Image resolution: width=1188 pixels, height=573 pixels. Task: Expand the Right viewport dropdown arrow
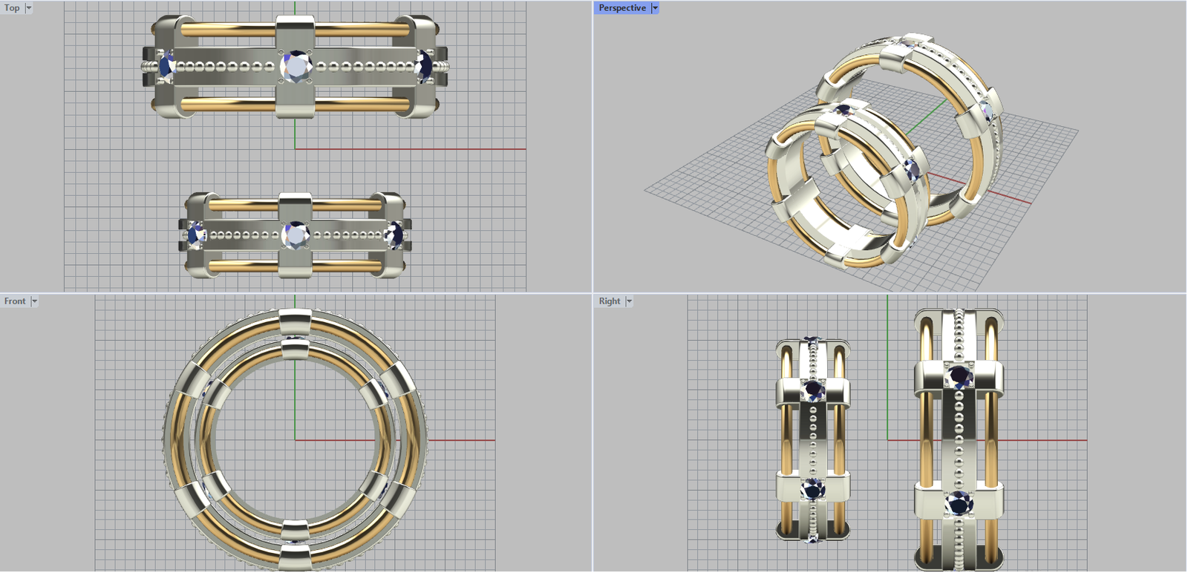point(629,301)
